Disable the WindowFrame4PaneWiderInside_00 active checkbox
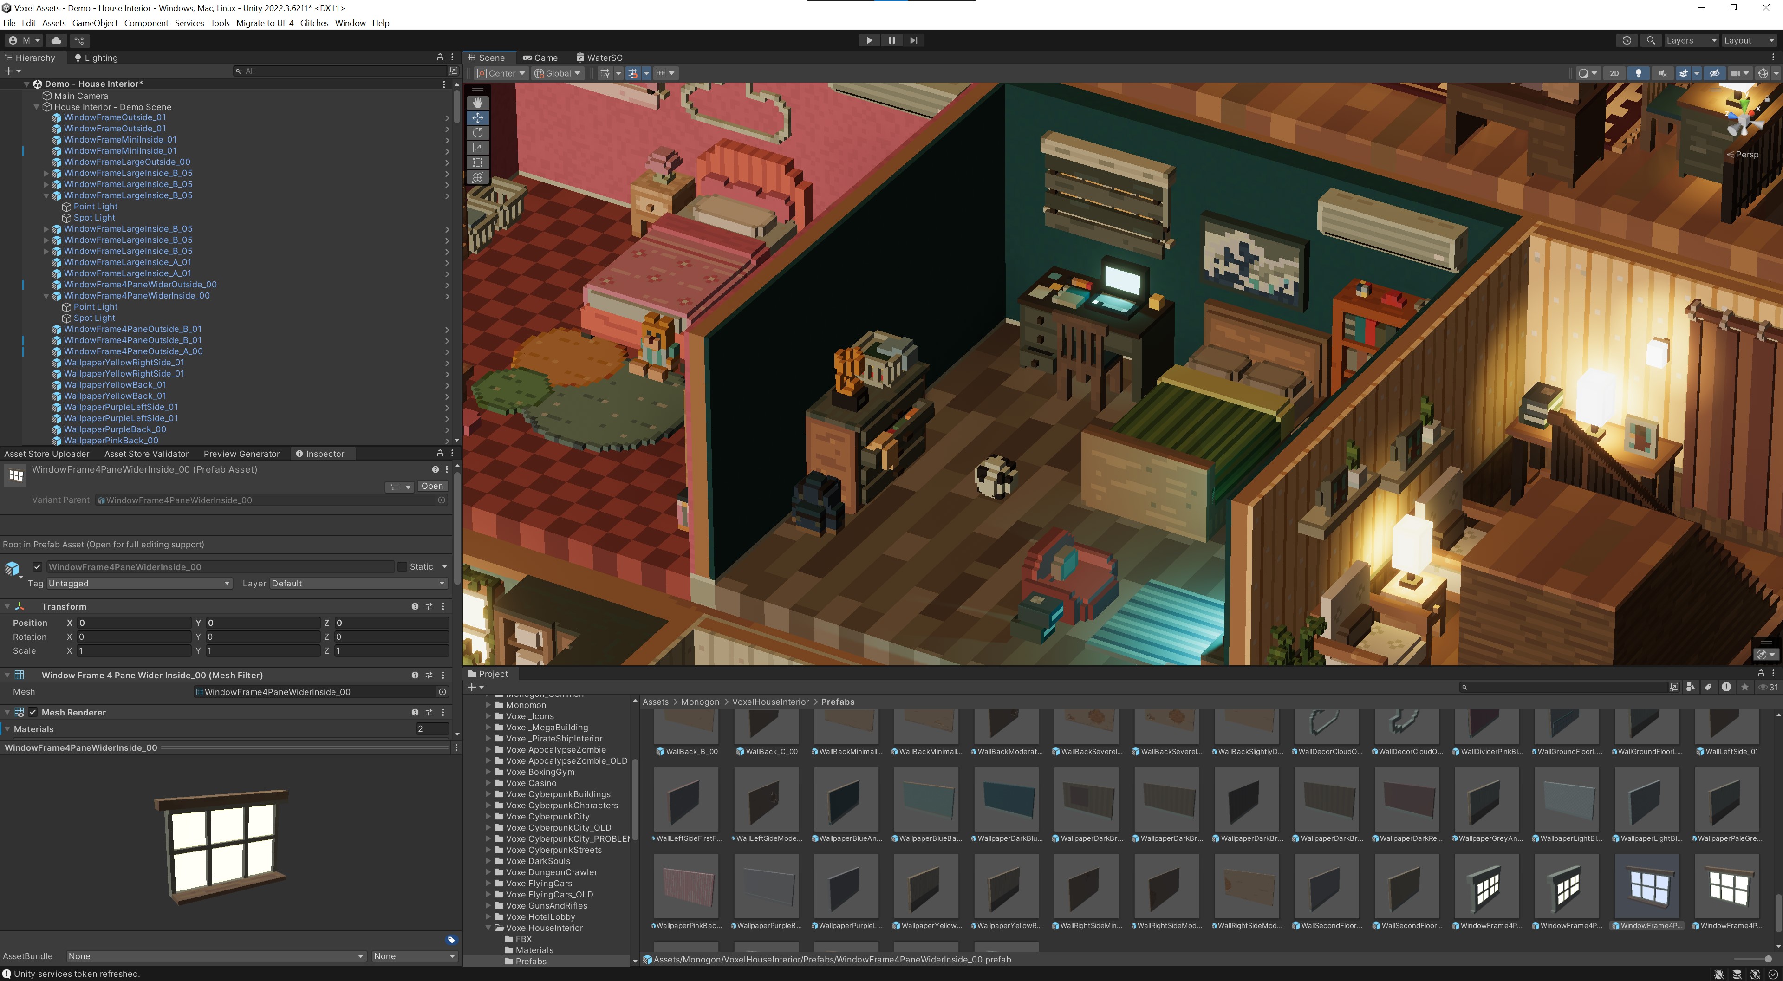The height and width of the screenshot is (981, 1783). coord(37,566)
